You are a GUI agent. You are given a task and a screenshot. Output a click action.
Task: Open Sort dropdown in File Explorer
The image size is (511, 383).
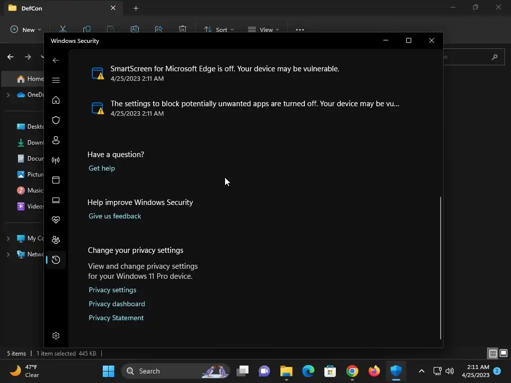tap(219, 29)
